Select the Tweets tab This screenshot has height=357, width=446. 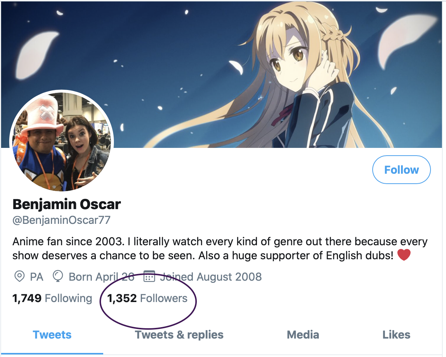[52, 335]
